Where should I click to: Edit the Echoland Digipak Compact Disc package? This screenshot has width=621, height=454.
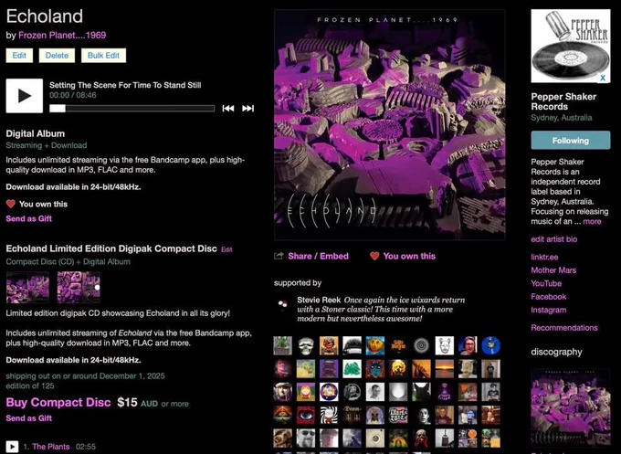click(x=226, y=249)
